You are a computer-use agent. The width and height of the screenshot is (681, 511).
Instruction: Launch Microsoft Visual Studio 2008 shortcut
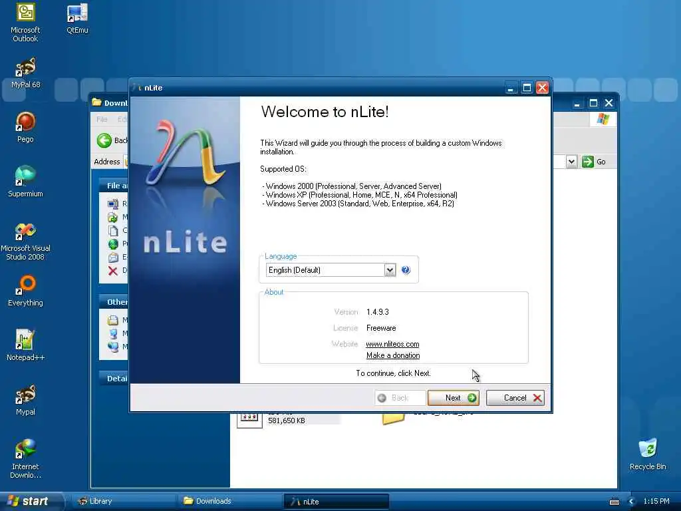coord(25,241)
